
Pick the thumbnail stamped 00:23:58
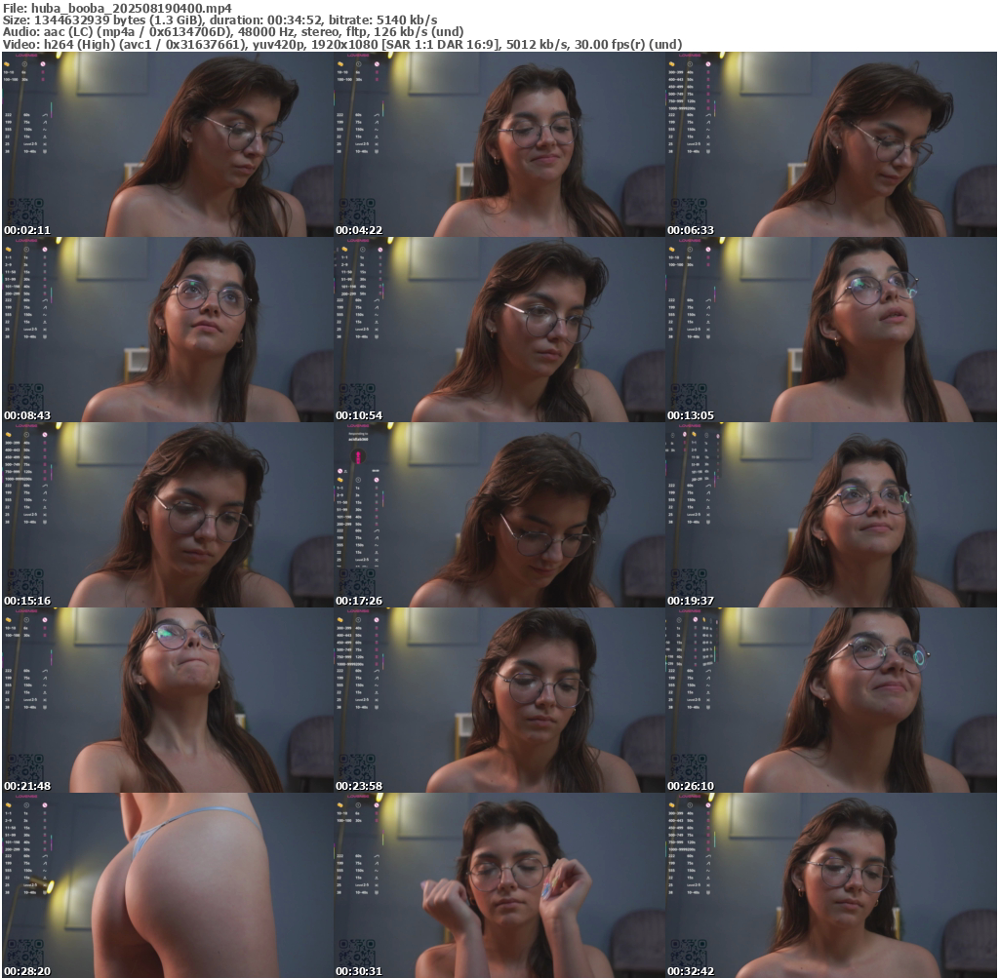point(499,700)
